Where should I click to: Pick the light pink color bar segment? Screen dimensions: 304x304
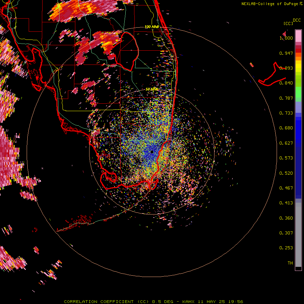pos(298,36)
